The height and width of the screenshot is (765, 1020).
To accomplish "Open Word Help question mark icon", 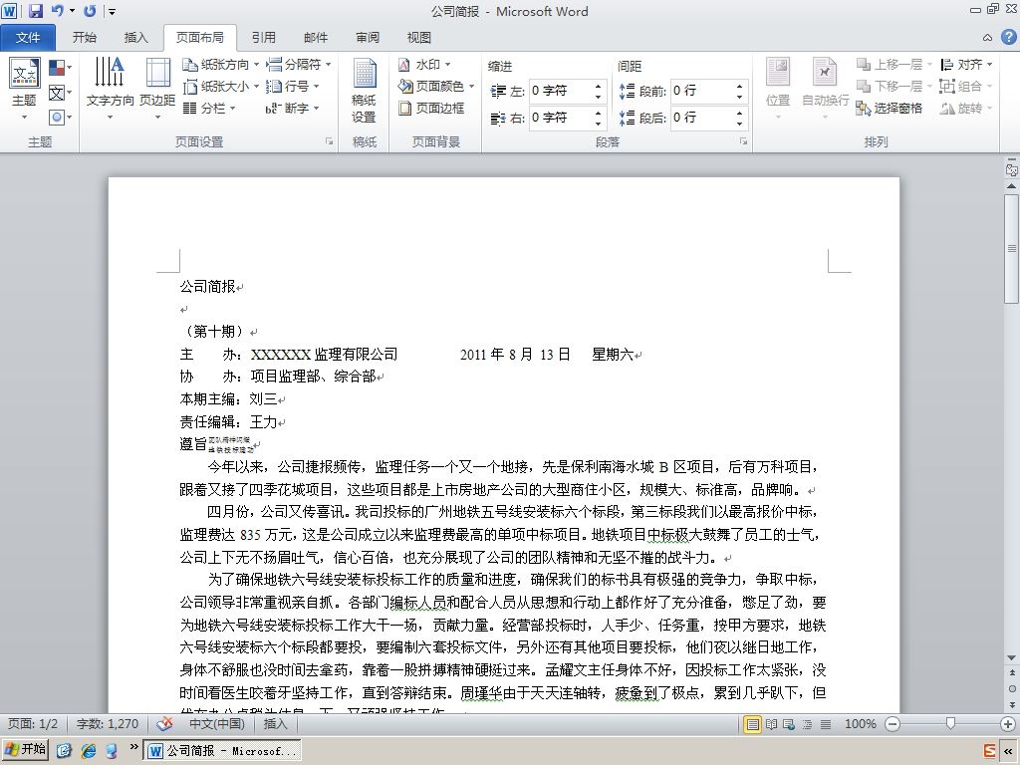I will 1008,37.
